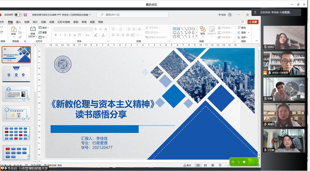Toggle the AutoSave (自动保存) switch
Viewport: 310px width, 171px height.
pyautogui.click(x=18, y=15)
